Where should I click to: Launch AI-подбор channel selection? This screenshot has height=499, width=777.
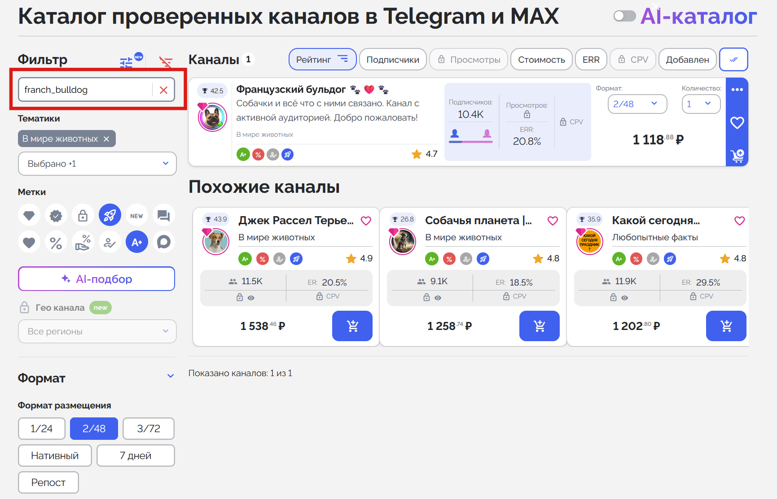tap(96, 278)
